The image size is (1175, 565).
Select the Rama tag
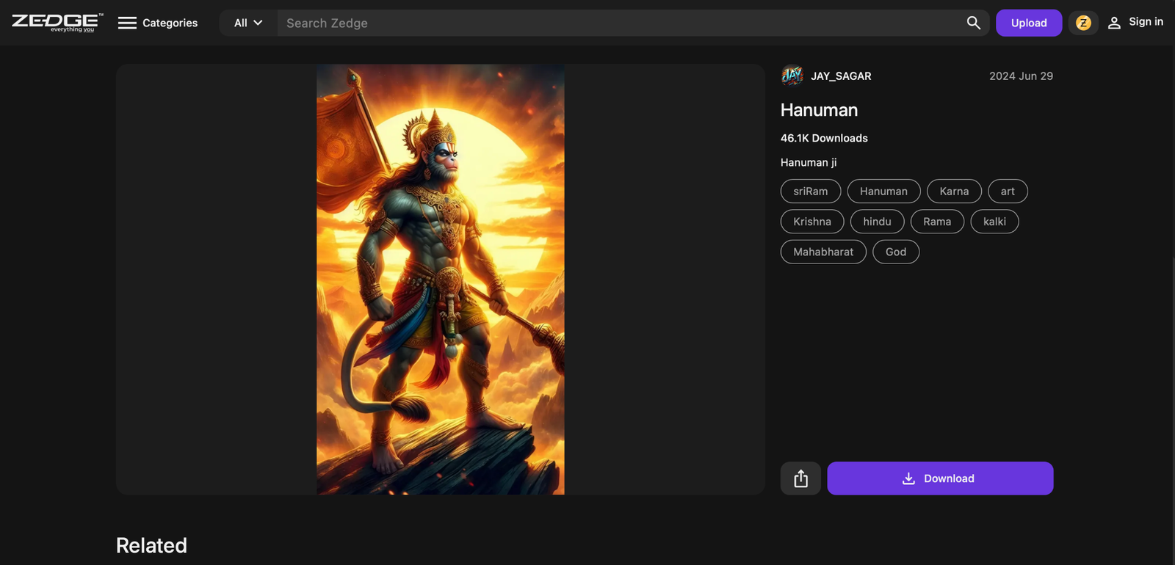pos(937,222)
